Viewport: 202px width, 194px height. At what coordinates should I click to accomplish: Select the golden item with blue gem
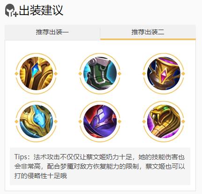(36, 74)
